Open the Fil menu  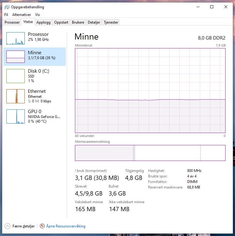click(6, 15)
